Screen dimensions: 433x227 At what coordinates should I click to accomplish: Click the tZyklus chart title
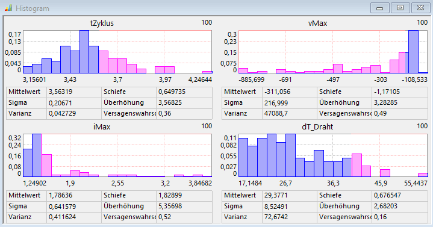coord(102,23)
